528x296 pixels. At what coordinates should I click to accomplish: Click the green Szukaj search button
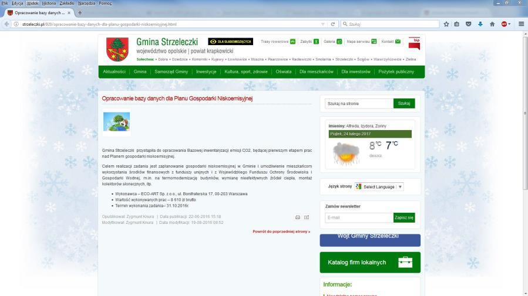[x=404, y=104]
